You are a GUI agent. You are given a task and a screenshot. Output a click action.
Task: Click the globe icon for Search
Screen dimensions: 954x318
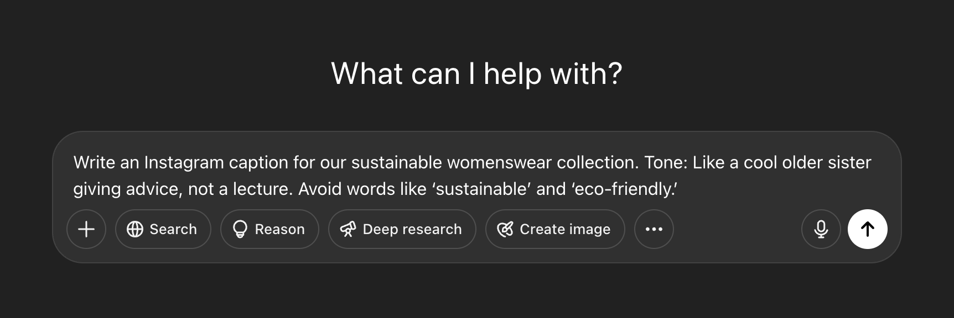135,229
